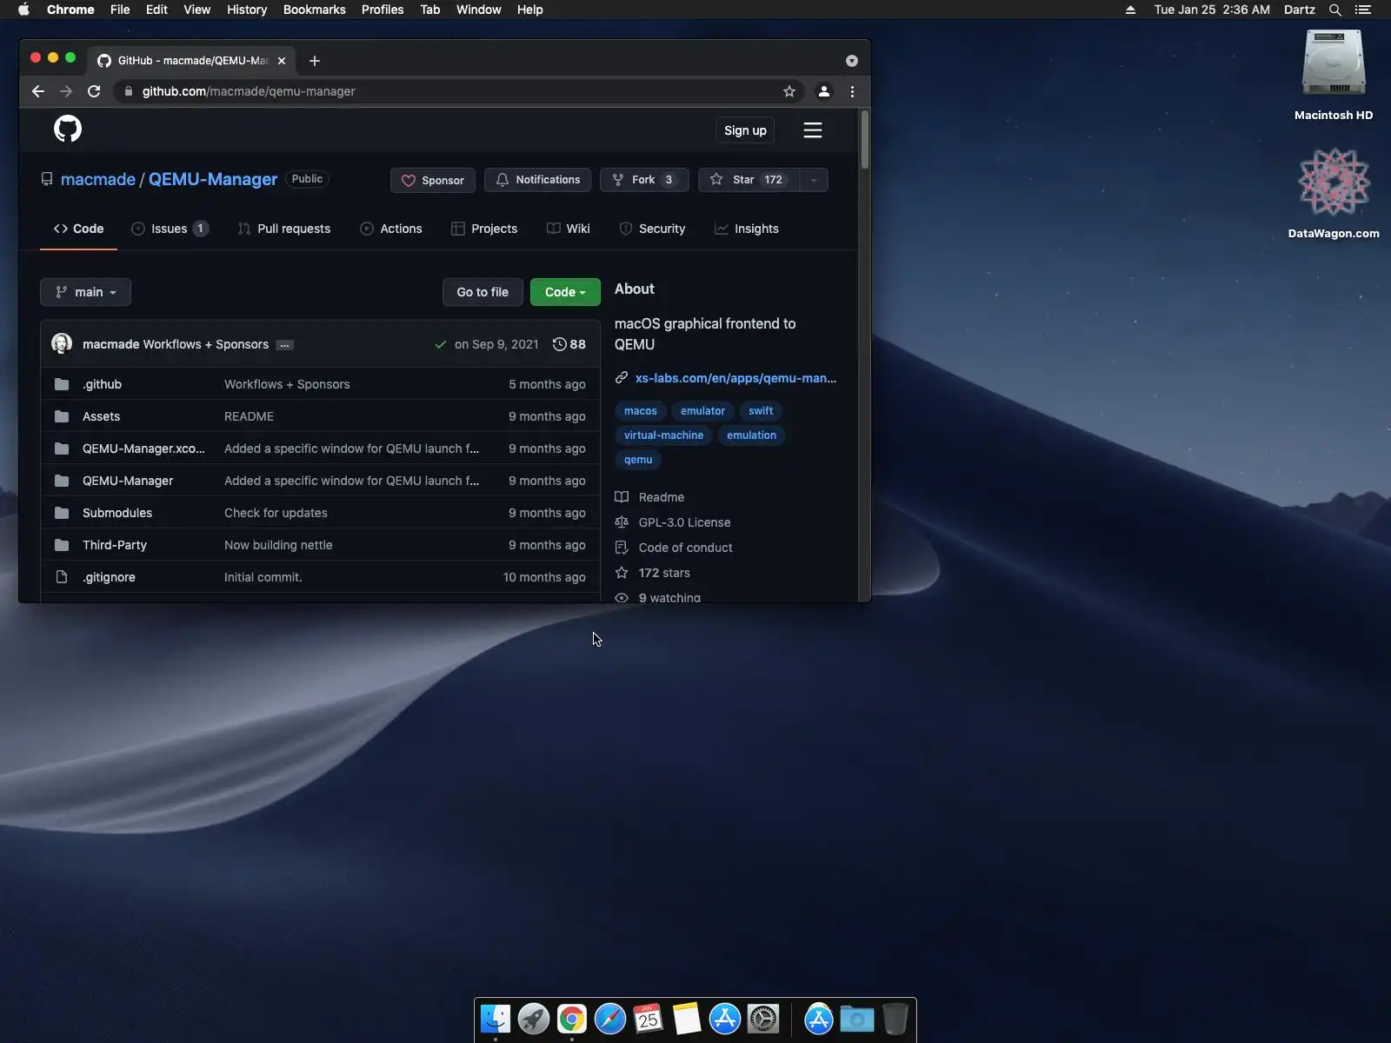Click the GitHub Octocat logo
The width and height of the screenshot is (1391, 1043).
click(x=68, y=130)
